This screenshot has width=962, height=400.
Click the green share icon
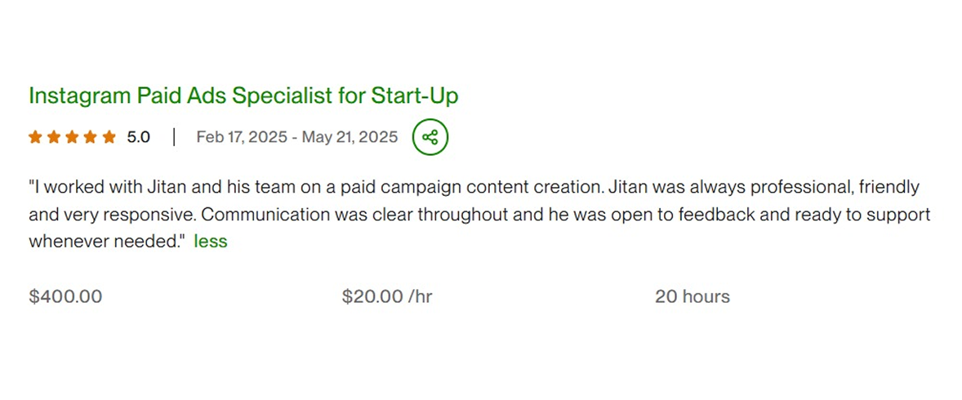pyautogui.click(x=430, y=137)
